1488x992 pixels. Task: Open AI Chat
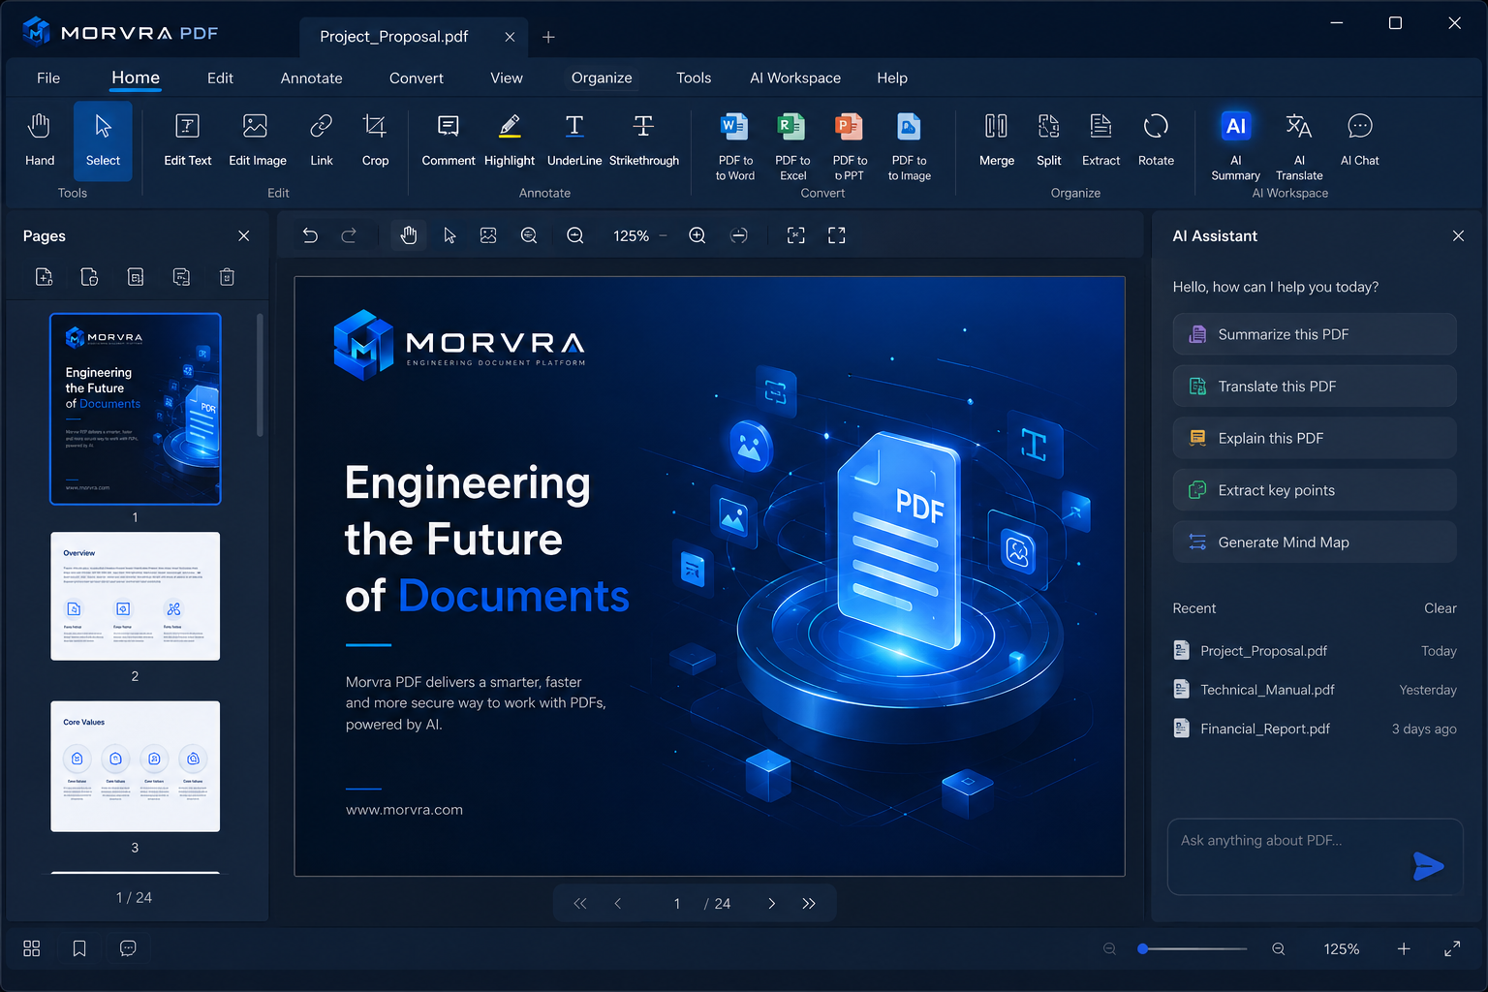click(1359, 139)
